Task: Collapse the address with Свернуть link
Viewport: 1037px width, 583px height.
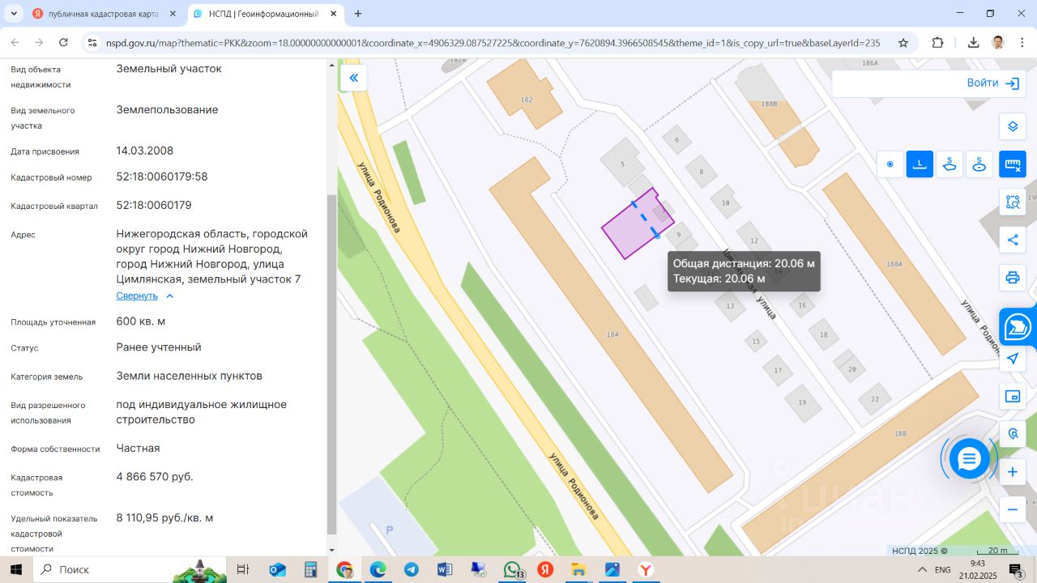Action: click(x=138, y=296)
